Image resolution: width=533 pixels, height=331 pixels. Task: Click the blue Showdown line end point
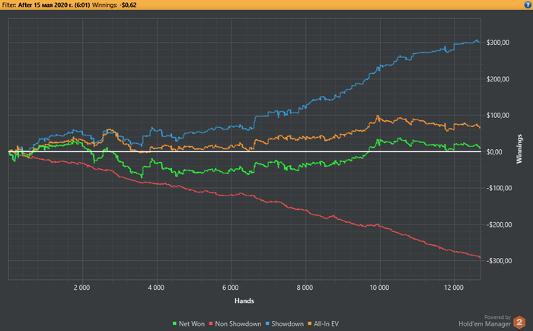tap(479, 42)
